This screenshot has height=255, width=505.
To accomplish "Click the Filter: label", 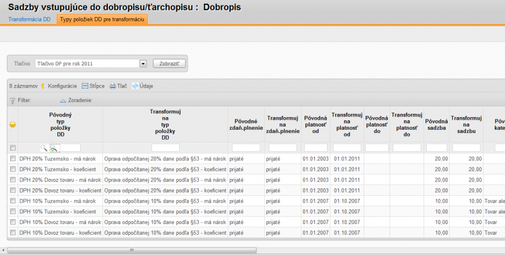I will (25, 101).
